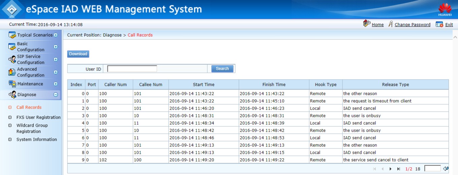Open the Change Password link
Image resolution: width=458 pixels, height=175 pixels.
click(413, 24)
